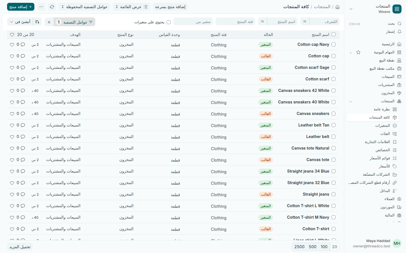Screen dimensions: 406x253
Task: Expand the المهام اليومية chevron
Action: (x=351, y=53)
